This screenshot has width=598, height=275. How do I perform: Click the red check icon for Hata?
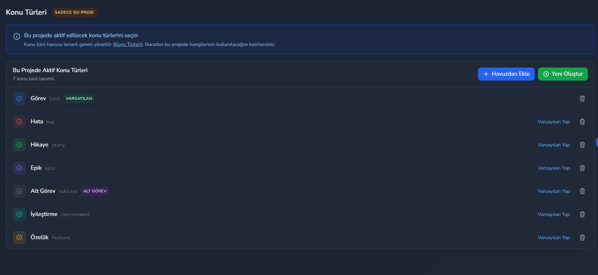coord(19,122)
